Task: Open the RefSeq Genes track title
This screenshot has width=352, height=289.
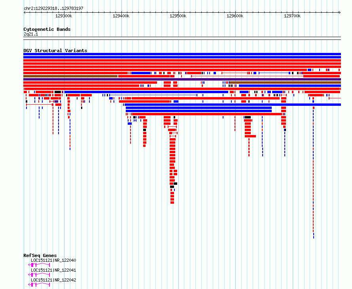Action: click(40, 255)
